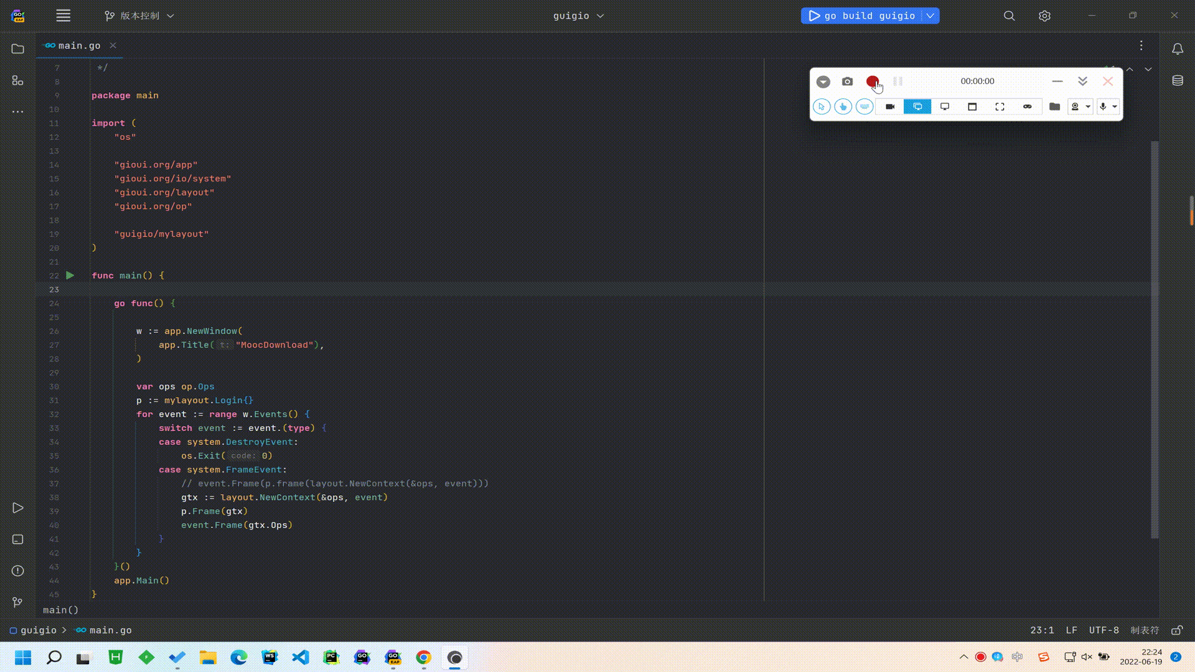Take a screenshot with the camera icon
This screenshot has height=672, width=1195.
click(x=847, y=82)
